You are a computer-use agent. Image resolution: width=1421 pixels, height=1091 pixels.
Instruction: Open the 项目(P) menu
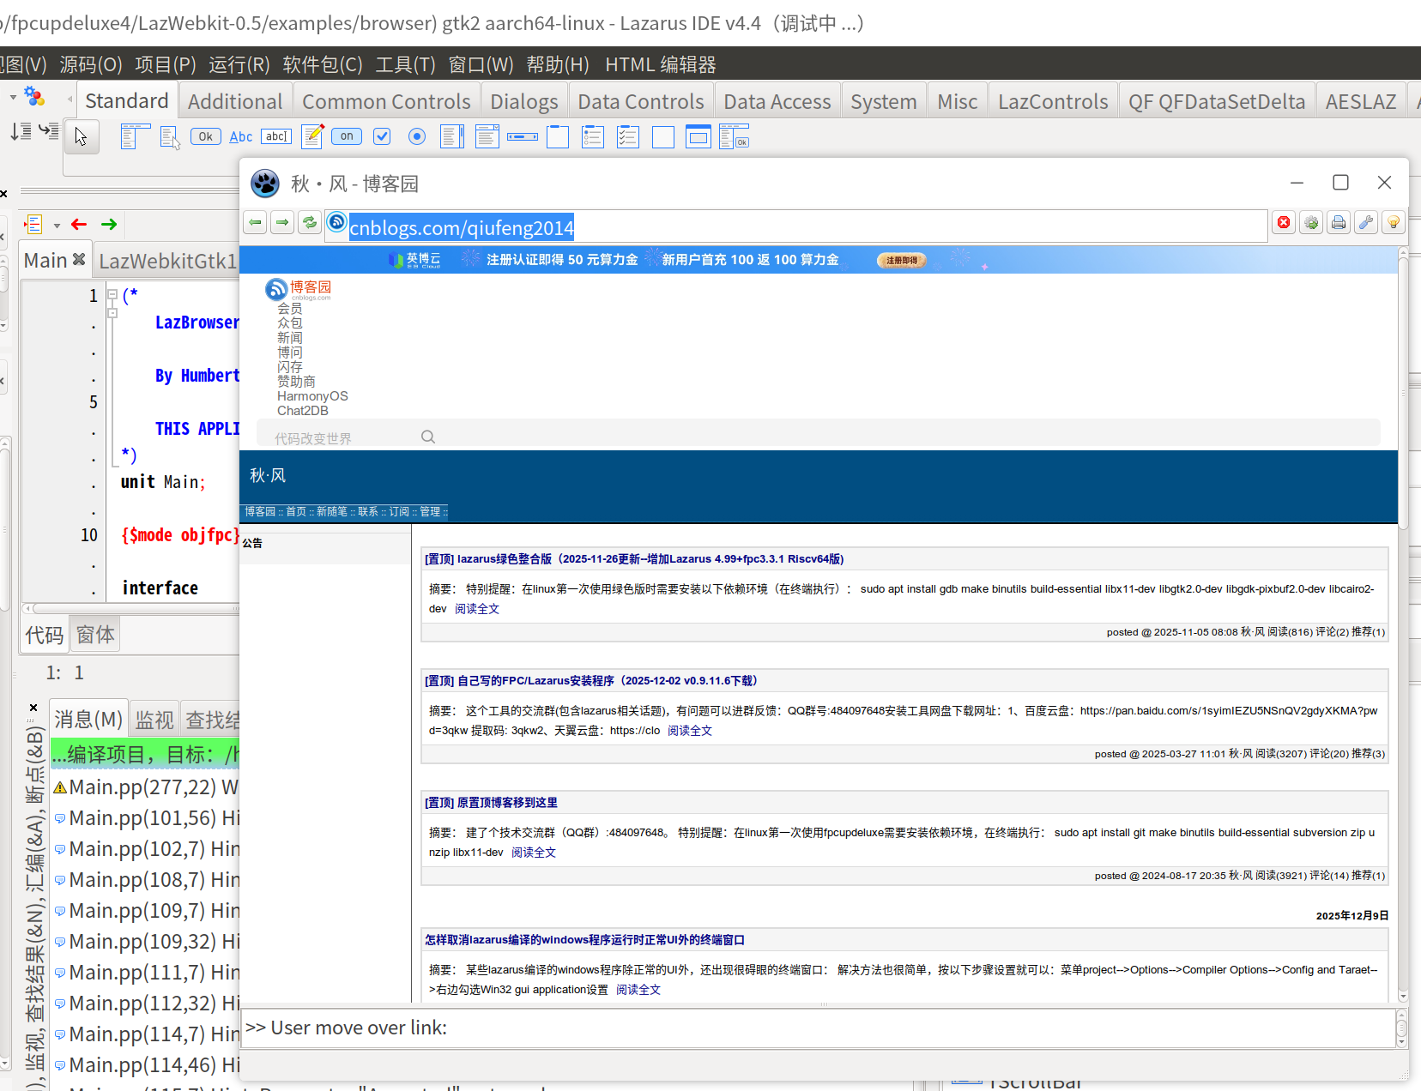tap(166, 65)
